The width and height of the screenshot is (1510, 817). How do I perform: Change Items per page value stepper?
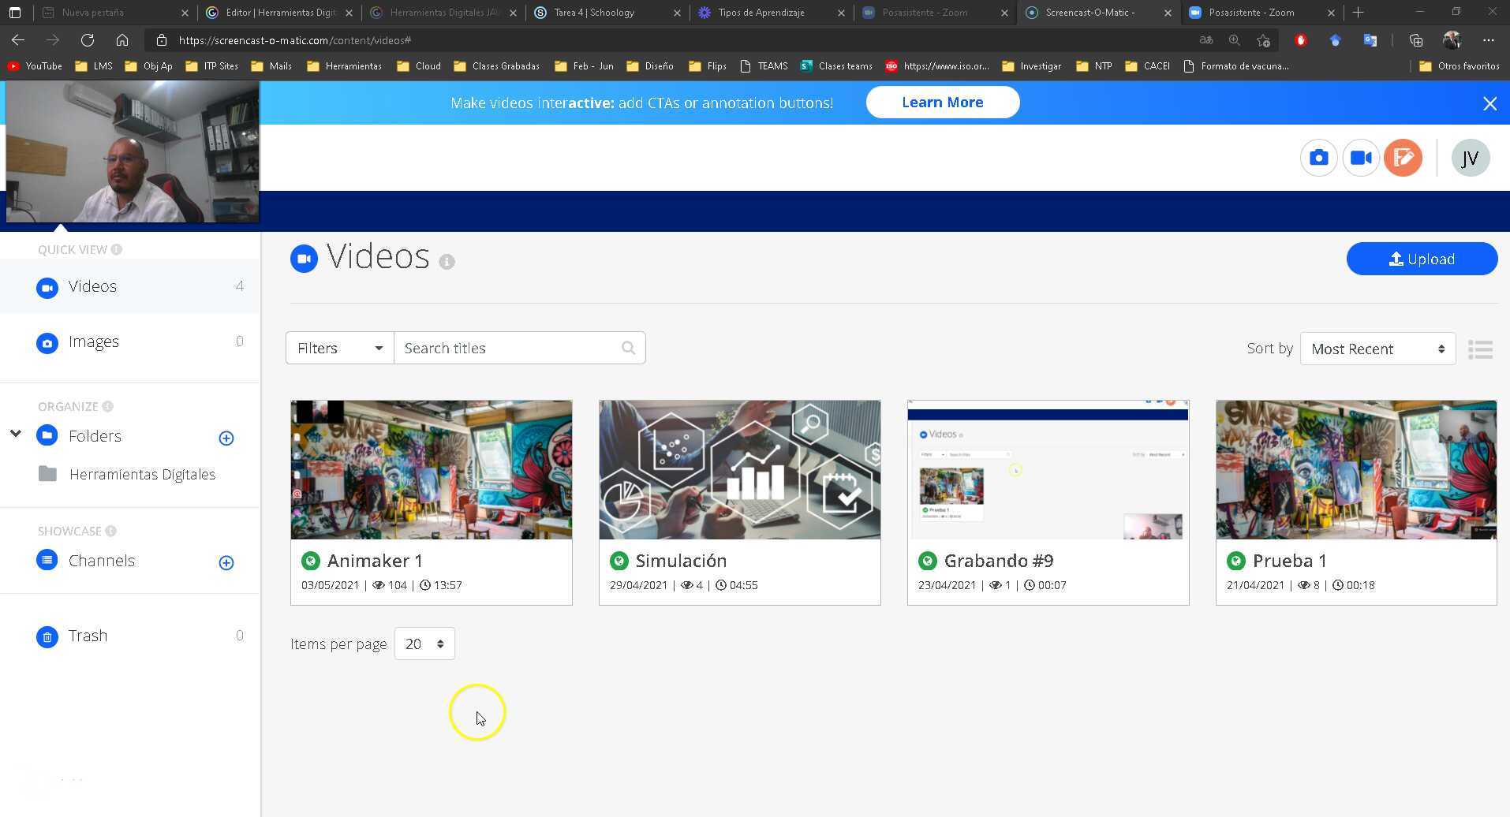(424, 644)
